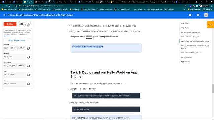This screenshot has width=214, height=120.
Task: Go to Set up your lab environment
Action: pyautogui.click(x=190, y=32)
